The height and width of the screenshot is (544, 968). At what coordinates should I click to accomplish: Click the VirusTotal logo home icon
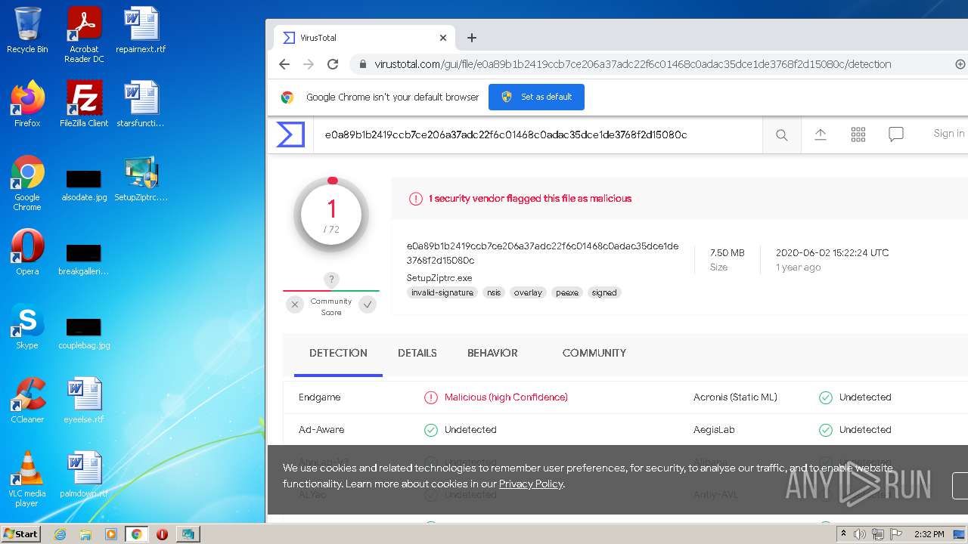[x=290, y=134]
